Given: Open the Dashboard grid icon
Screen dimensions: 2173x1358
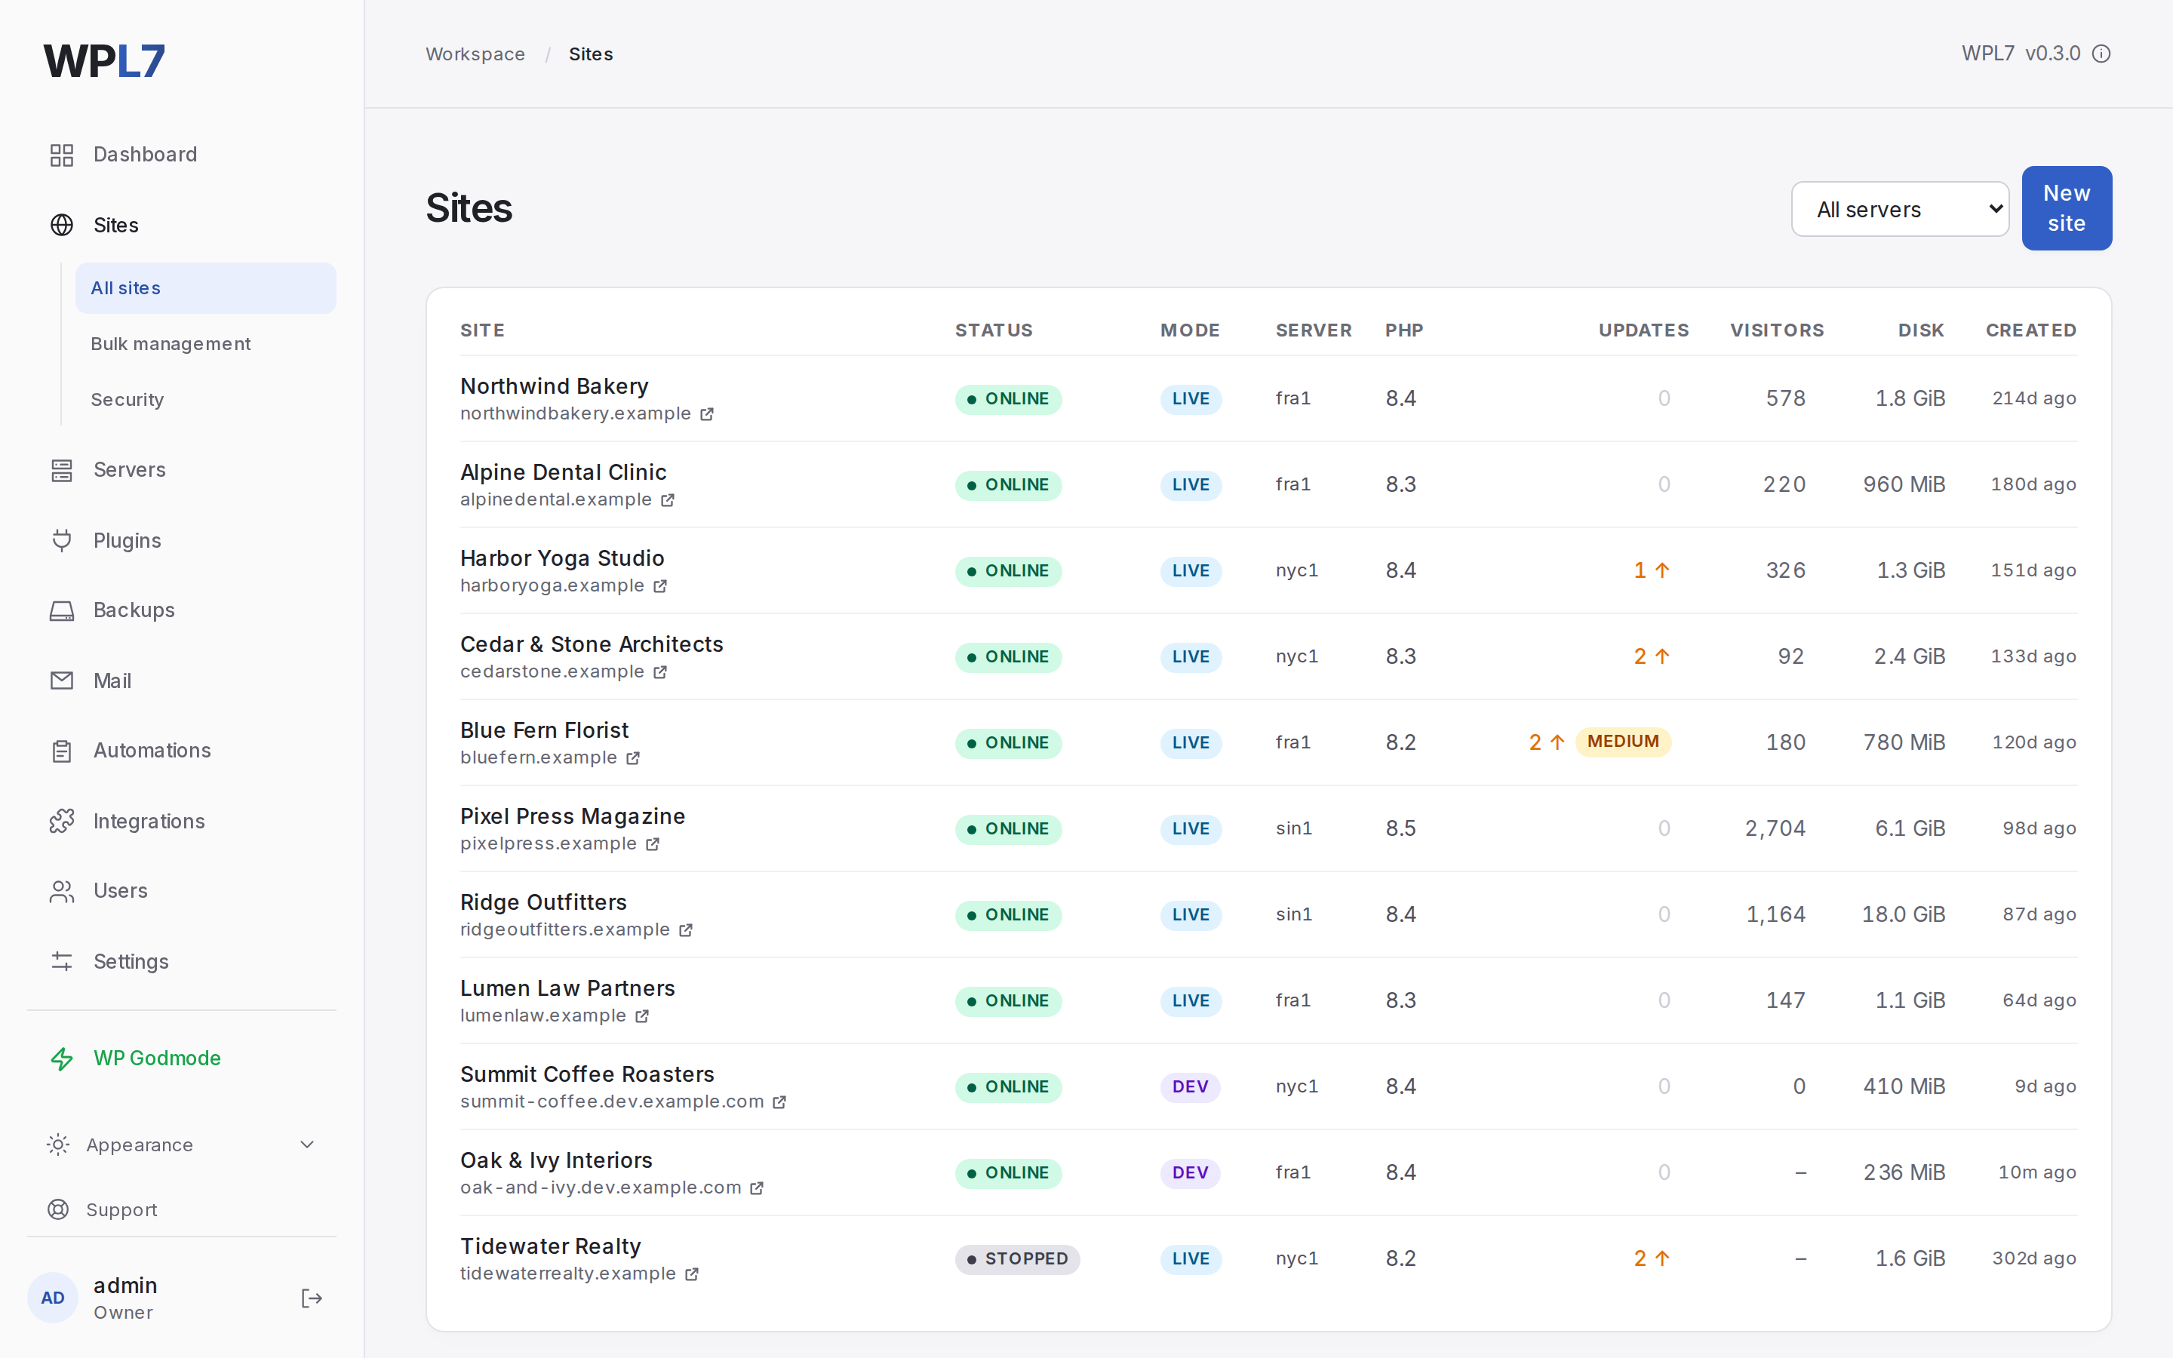Looking at the screenshot, I should 61,155.
